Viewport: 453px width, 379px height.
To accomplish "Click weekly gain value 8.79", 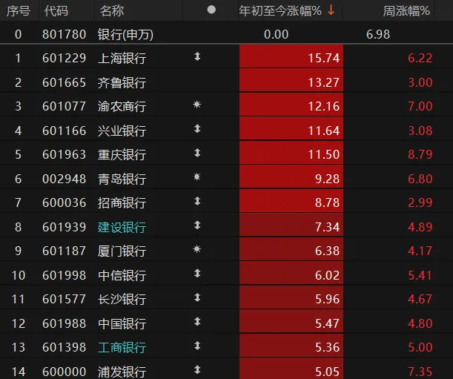I will 420,155.
